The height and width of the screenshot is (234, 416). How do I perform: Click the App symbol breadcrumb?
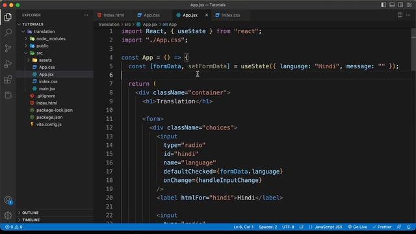coord(170,25)
